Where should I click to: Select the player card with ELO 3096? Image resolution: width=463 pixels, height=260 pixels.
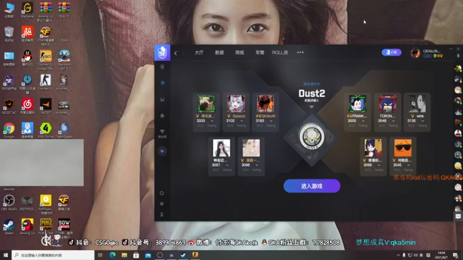pos(251,156)
